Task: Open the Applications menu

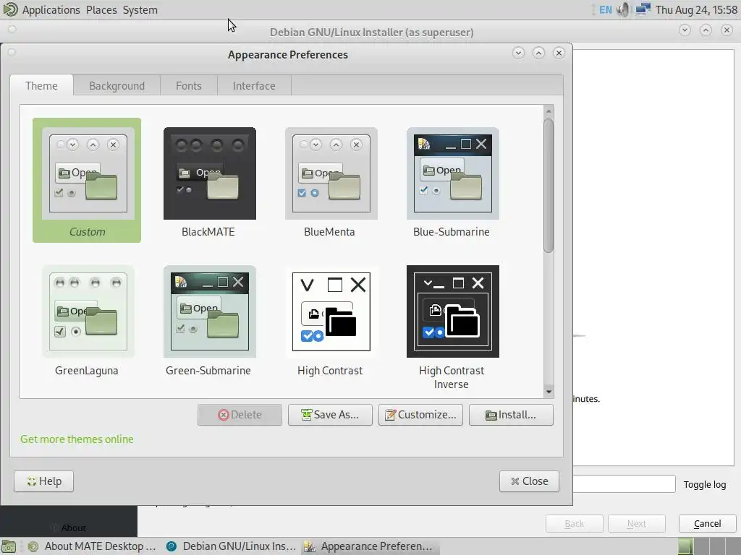Action: coord(51,9)
